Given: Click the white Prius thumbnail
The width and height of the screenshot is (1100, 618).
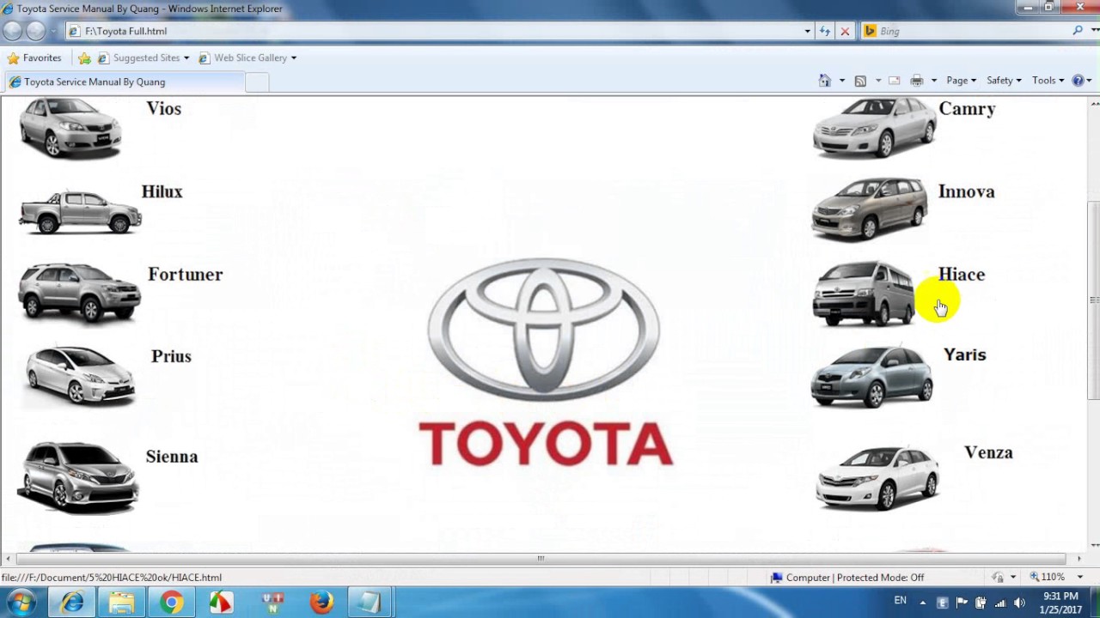Looking at the screenshot, I should pyautogui.click(x=80, y=376).
